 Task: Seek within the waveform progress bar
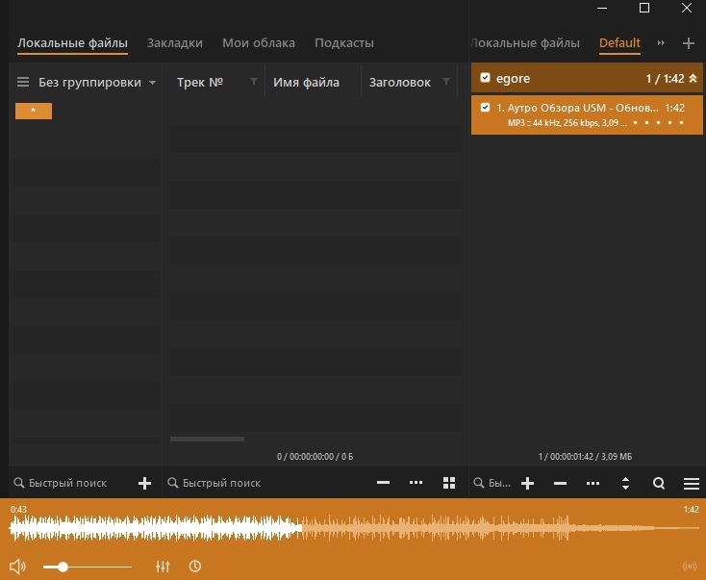[354, 528]
